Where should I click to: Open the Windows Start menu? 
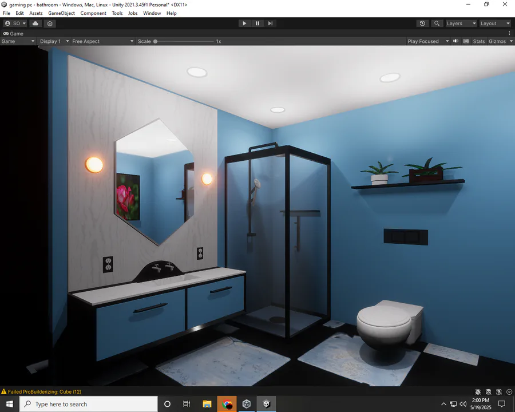tap(10, 404)
